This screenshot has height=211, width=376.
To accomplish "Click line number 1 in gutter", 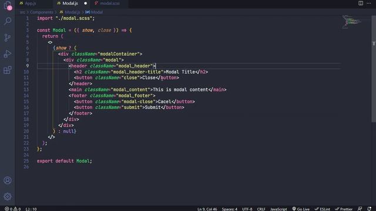I will pyautogui.click(x=28, y=18).
